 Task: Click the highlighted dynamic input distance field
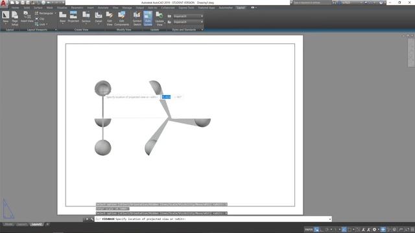point(166,97)
